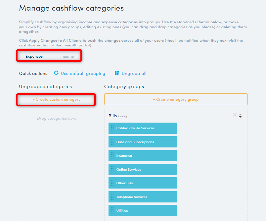Select the Online Services category
Image resolution: width=266 pixels, height=221 pixels.
coord(143,169)
